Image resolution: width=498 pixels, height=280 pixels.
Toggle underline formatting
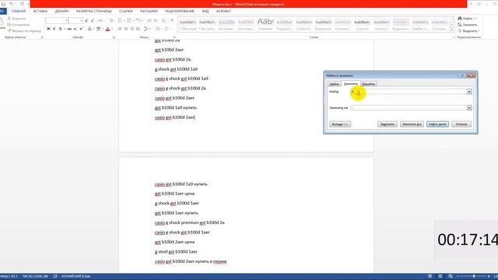[60, 29]
